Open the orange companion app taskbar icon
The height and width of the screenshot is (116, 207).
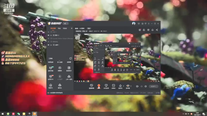click(34, 114)
